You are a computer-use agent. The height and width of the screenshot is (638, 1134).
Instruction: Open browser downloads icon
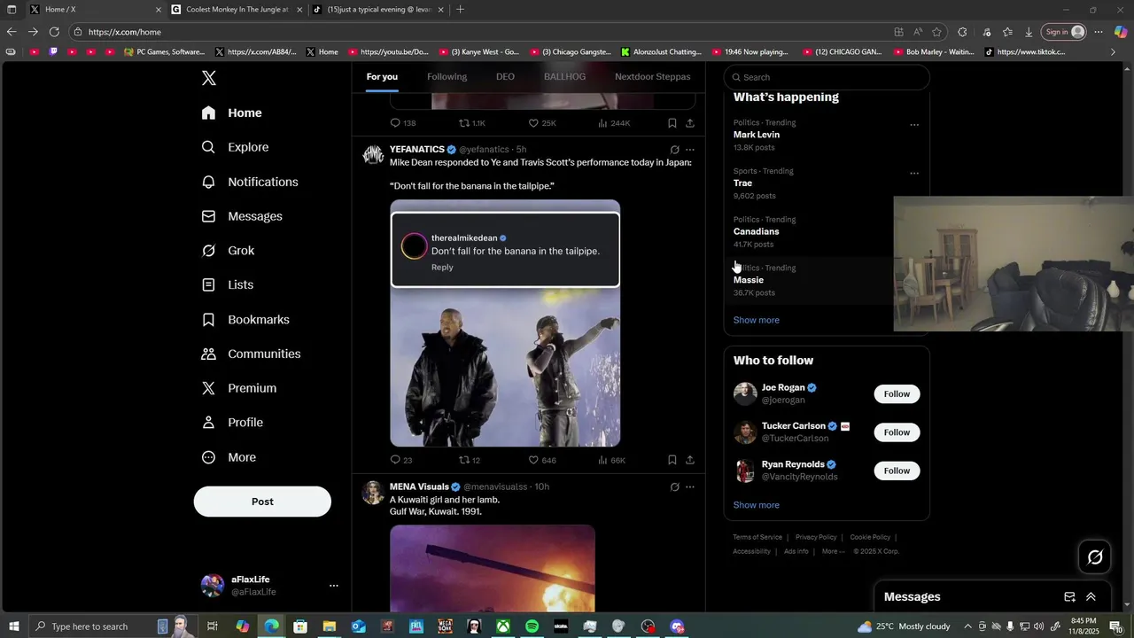pyautogui.click(x=1029, y=32)
